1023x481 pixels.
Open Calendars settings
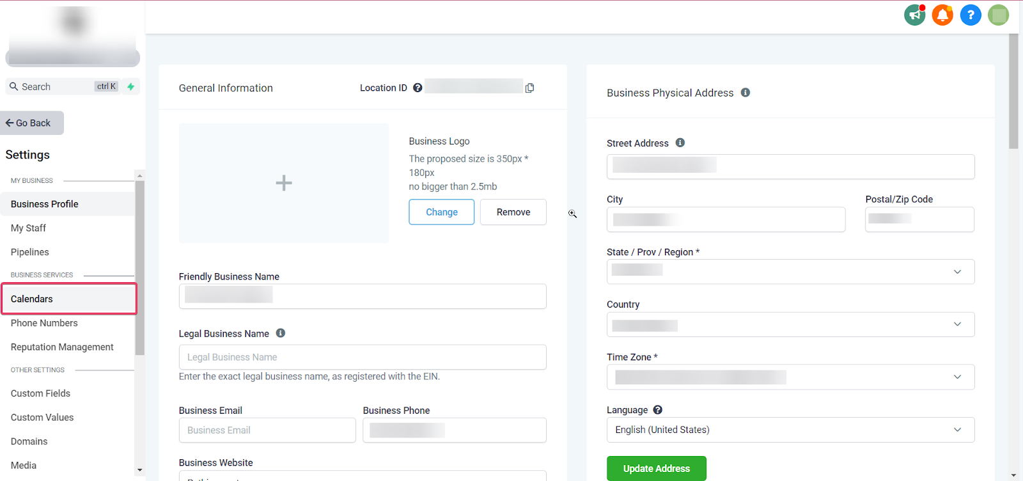69,299
